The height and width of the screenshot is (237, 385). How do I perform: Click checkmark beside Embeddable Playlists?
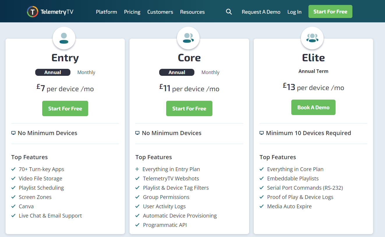click(262, 178)
